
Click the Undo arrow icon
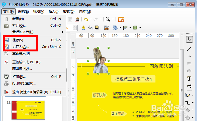86,19
